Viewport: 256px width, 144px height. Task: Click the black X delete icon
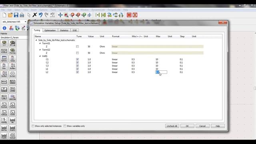35,15
